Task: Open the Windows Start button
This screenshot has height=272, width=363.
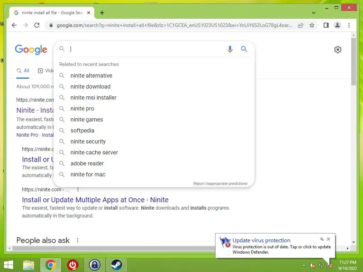Action: click(x=9, y=265)
